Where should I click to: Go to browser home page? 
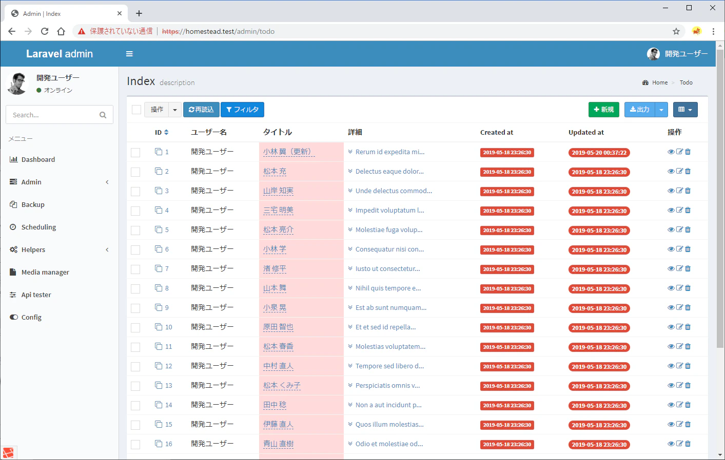[61, 31]
